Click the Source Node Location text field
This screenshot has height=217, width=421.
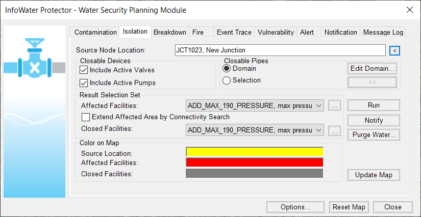(280, 50)
